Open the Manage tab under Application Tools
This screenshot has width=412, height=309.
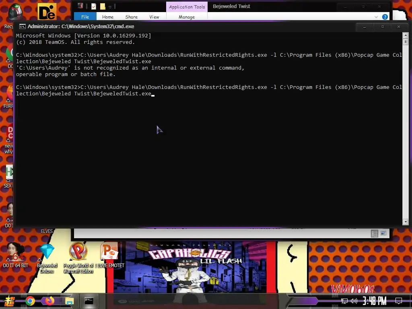(187, 17)
